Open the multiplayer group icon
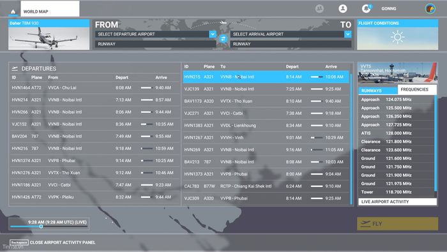Image resolution: width=447 pixels, height=252 pixels. (319, 8)
